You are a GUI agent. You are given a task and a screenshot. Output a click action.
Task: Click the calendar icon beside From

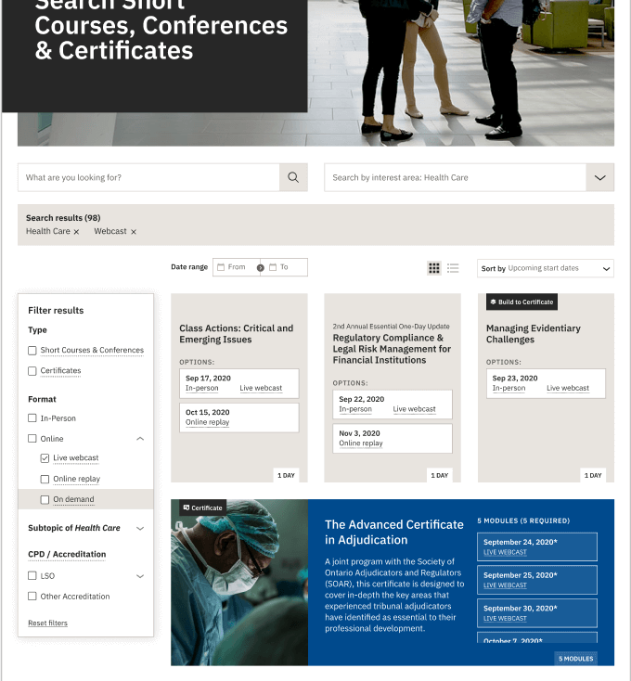point(221,267)
